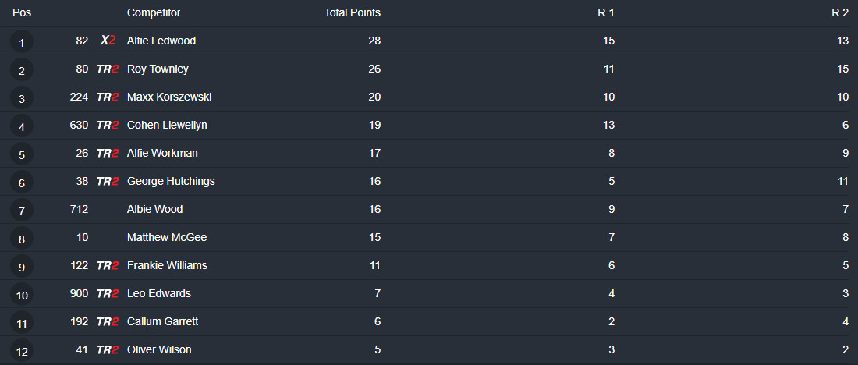The width and height of the screenshot is (858, 365).
Task: Sort by the Total Points column header
Action: coord(352,12)
